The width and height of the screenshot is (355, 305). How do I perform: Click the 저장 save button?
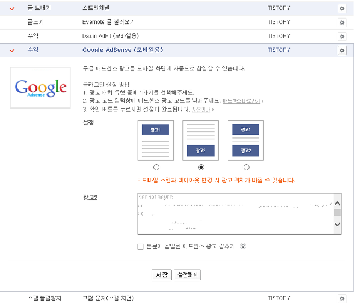pos(162,274)
